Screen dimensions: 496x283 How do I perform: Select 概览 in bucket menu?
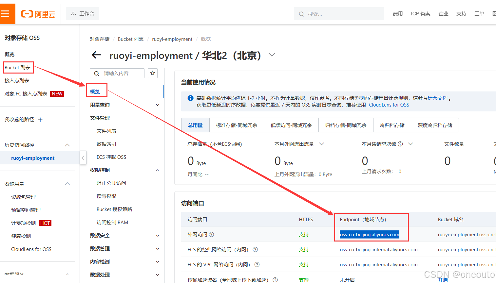point(95,92)
